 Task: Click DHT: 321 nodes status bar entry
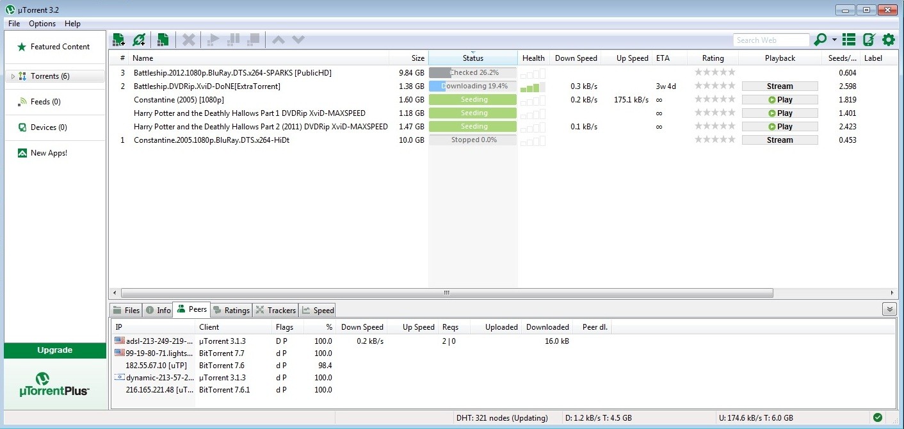coord(502,418)
